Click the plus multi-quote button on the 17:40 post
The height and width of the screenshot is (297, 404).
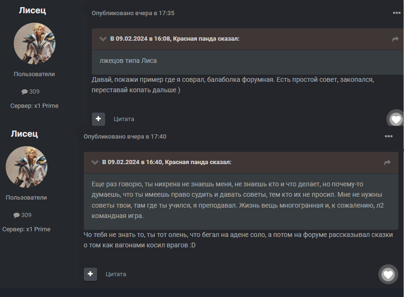(x=90, y=274)
